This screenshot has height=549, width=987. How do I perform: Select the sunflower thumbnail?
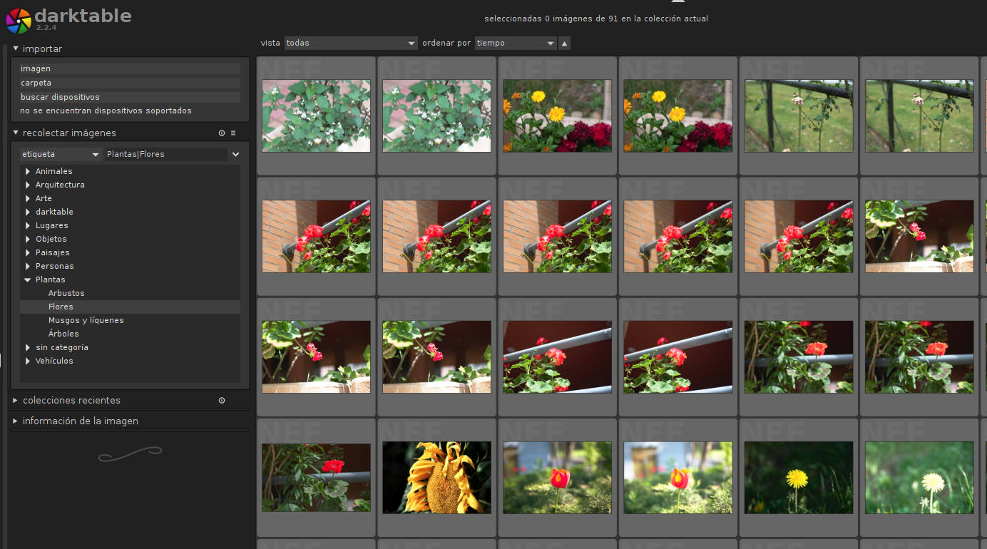coord(436,478)
